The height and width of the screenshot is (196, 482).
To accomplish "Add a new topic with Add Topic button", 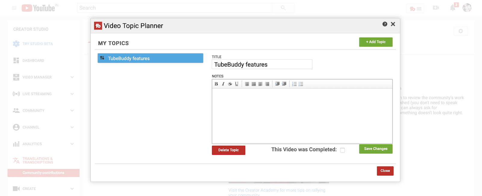I will (x=376, y=42).
